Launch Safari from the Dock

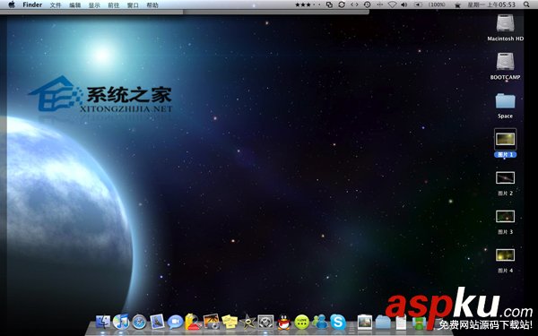tap(139, 322)
